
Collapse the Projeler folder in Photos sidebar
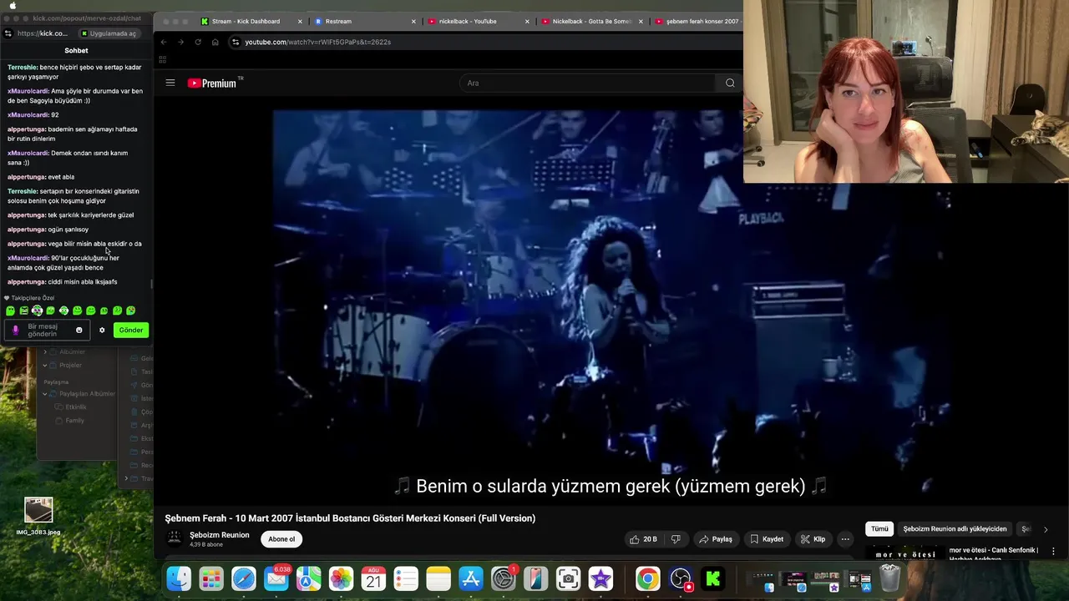[45, 365]
